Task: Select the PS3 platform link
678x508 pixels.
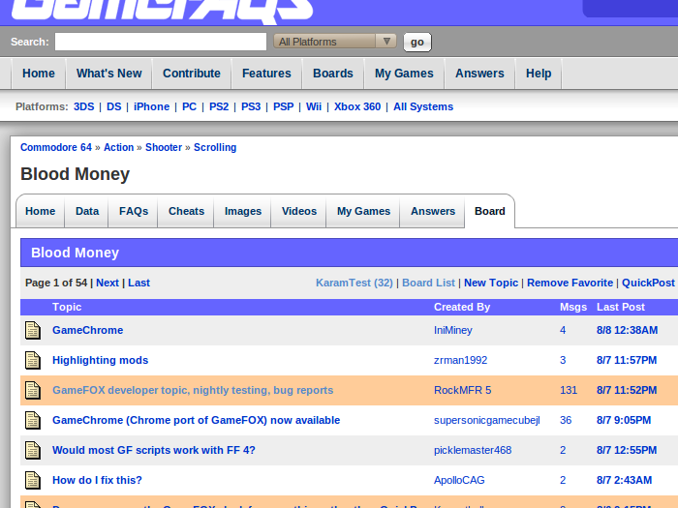Action: (x=251, y=106)
